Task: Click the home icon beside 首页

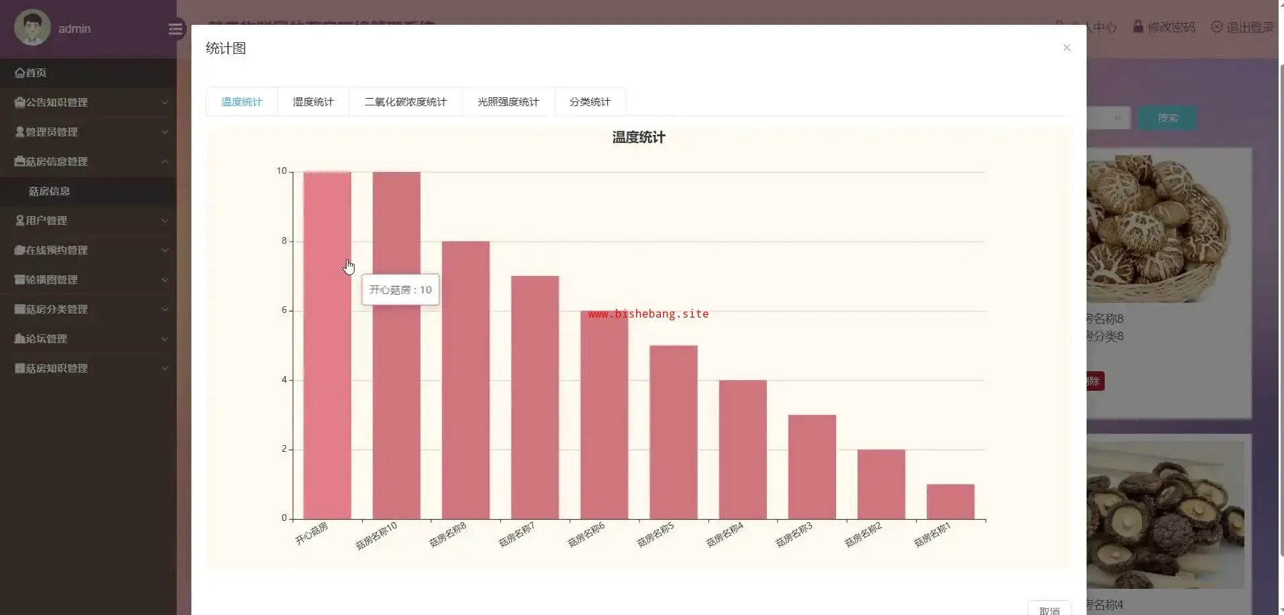Action: tap(19, 73)
